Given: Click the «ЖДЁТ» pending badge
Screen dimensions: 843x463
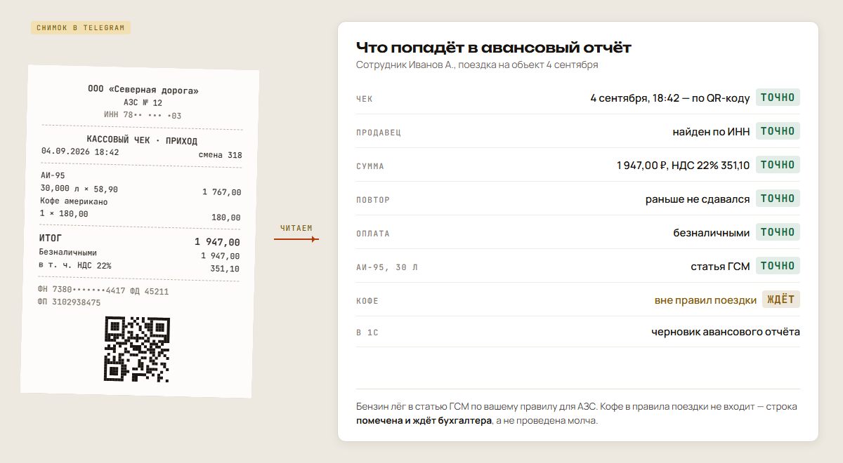Looking at the screenshot, I should [x=781, y=300].
